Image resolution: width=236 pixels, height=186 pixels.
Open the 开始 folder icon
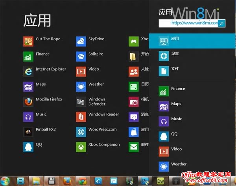[134, 56]
